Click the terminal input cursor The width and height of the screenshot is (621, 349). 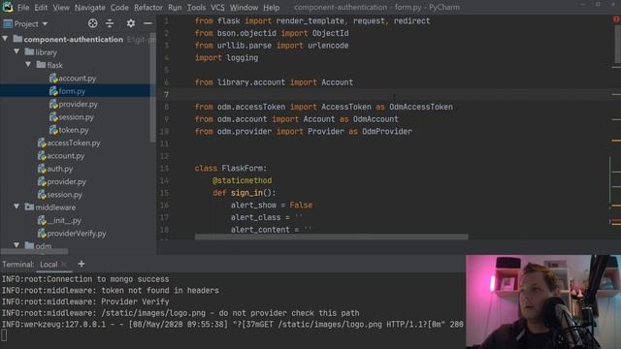pos(4,335)
